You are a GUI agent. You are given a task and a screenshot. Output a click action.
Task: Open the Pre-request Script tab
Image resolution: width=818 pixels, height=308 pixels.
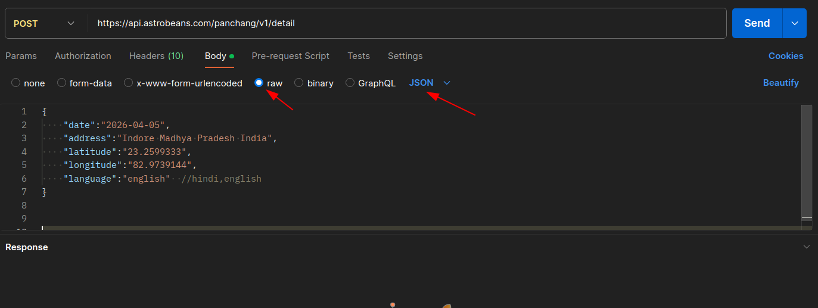coord(290,56)
